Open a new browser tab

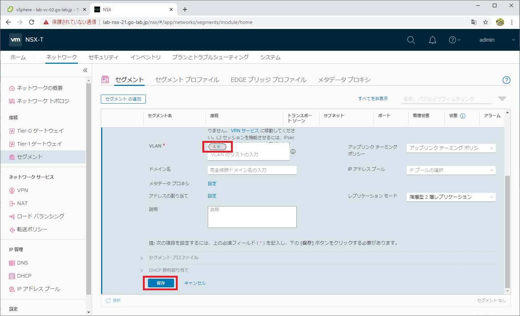tap(185, 9)
